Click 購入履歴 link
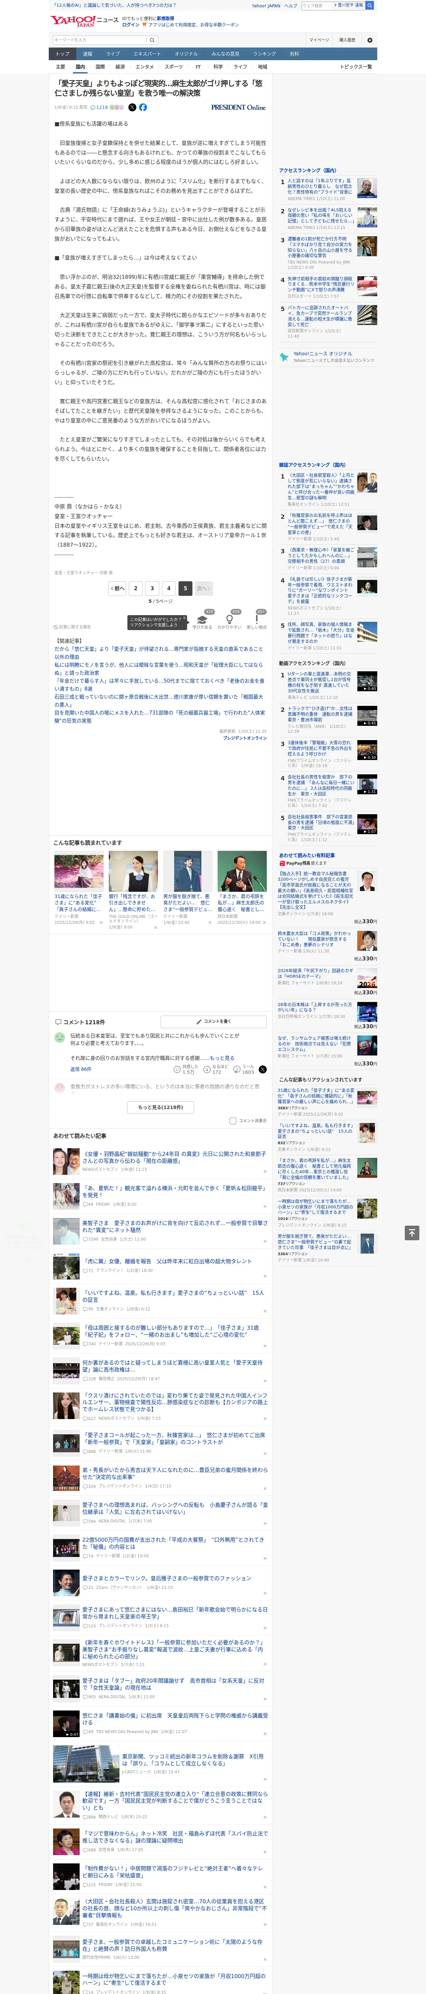 (347, 40)
